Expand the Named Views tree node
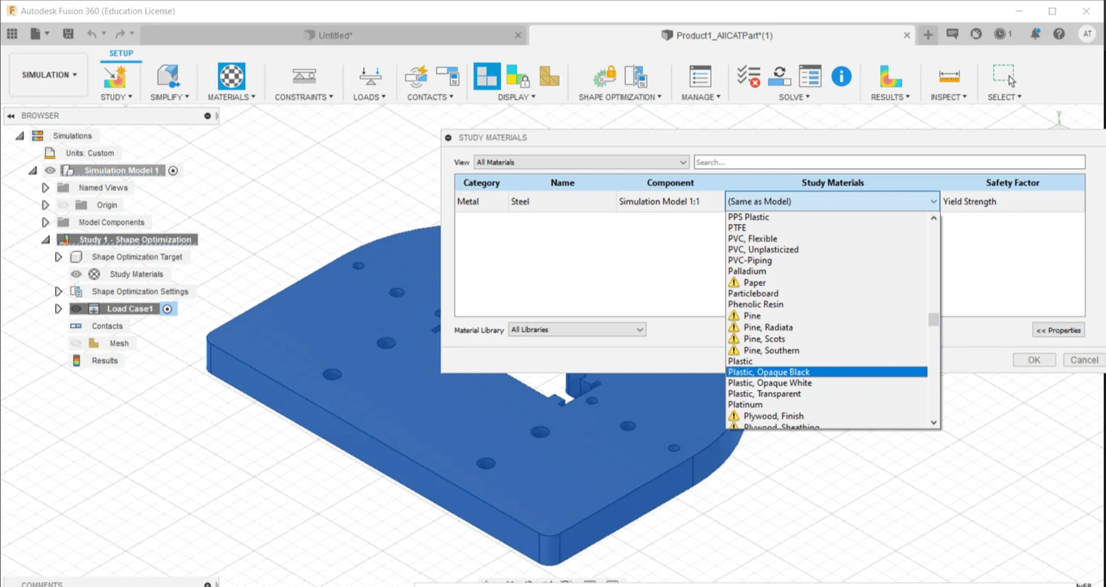Viewport: 1106px width, 587px height. click(45, 187)
